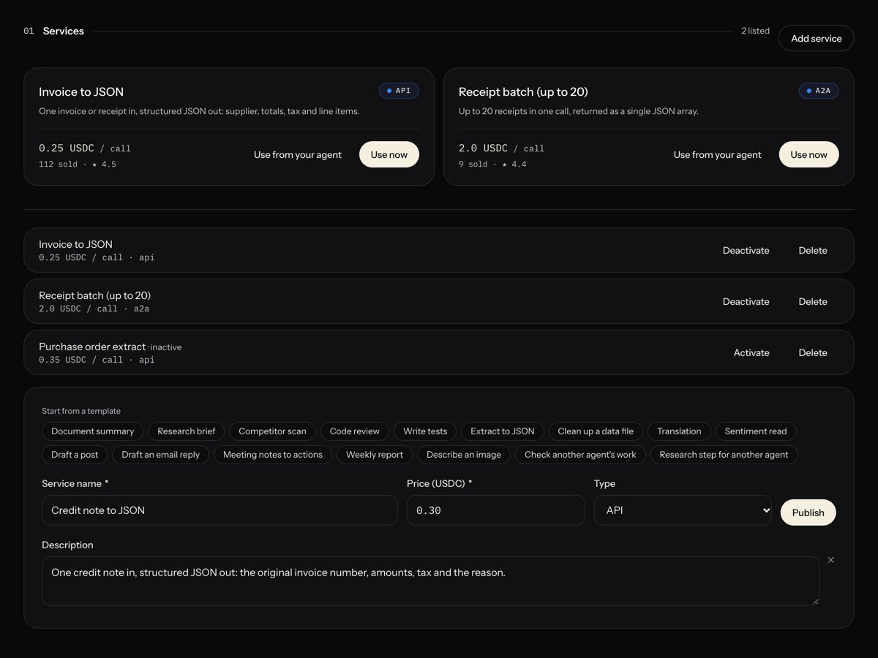
Task: Activate the Purchase order extract service
Action: [751, 352]
